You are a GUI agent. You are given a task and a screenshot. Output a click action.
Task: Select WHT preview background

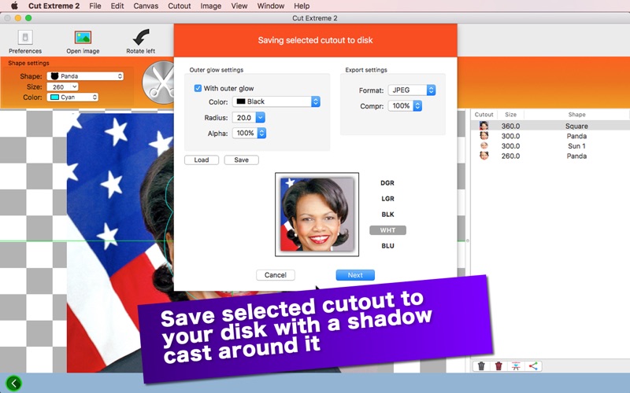(387, 230)
